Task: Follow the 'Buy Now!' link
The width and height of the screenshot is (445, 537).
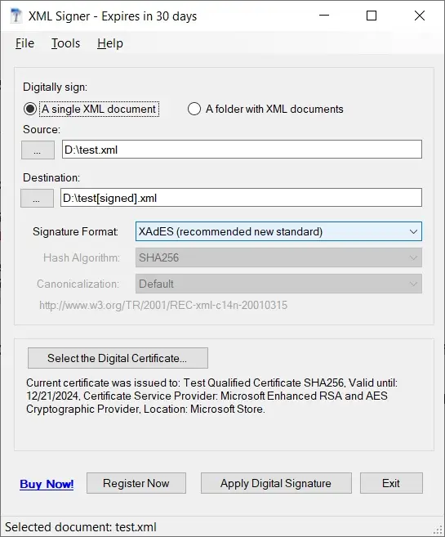Action: 47,484
